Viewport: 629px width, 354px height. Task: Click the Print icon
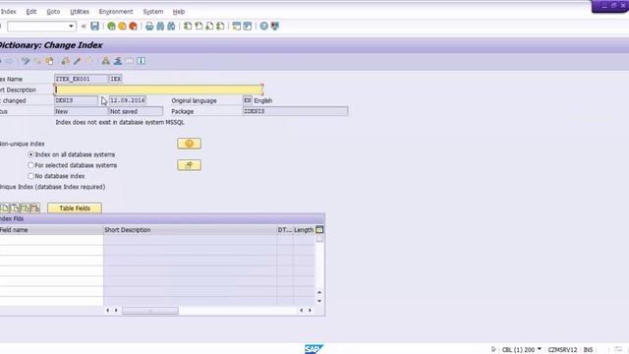coord(149,27)
